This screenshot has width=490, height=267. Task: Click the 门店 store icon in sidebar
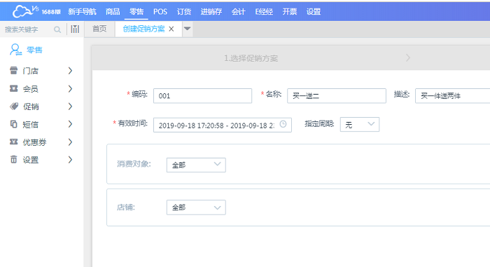click(13, 70)
